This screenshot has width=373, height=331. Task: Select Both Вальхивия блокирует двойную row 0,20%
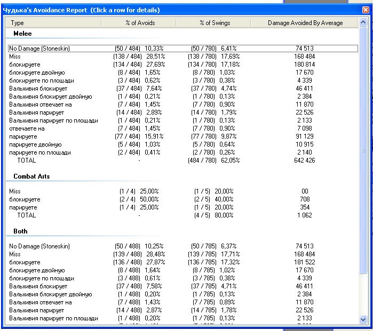click(182, 294)
